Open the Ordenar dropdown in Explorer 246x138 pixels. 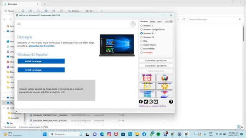pyautogui.click(x=75, y=11)
